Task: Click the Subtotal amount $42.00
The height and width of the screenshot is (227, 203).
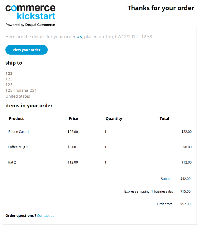Action: [185, 179]
